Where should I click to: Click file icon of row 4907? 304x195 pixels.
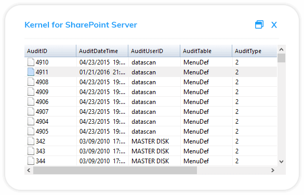31,112
